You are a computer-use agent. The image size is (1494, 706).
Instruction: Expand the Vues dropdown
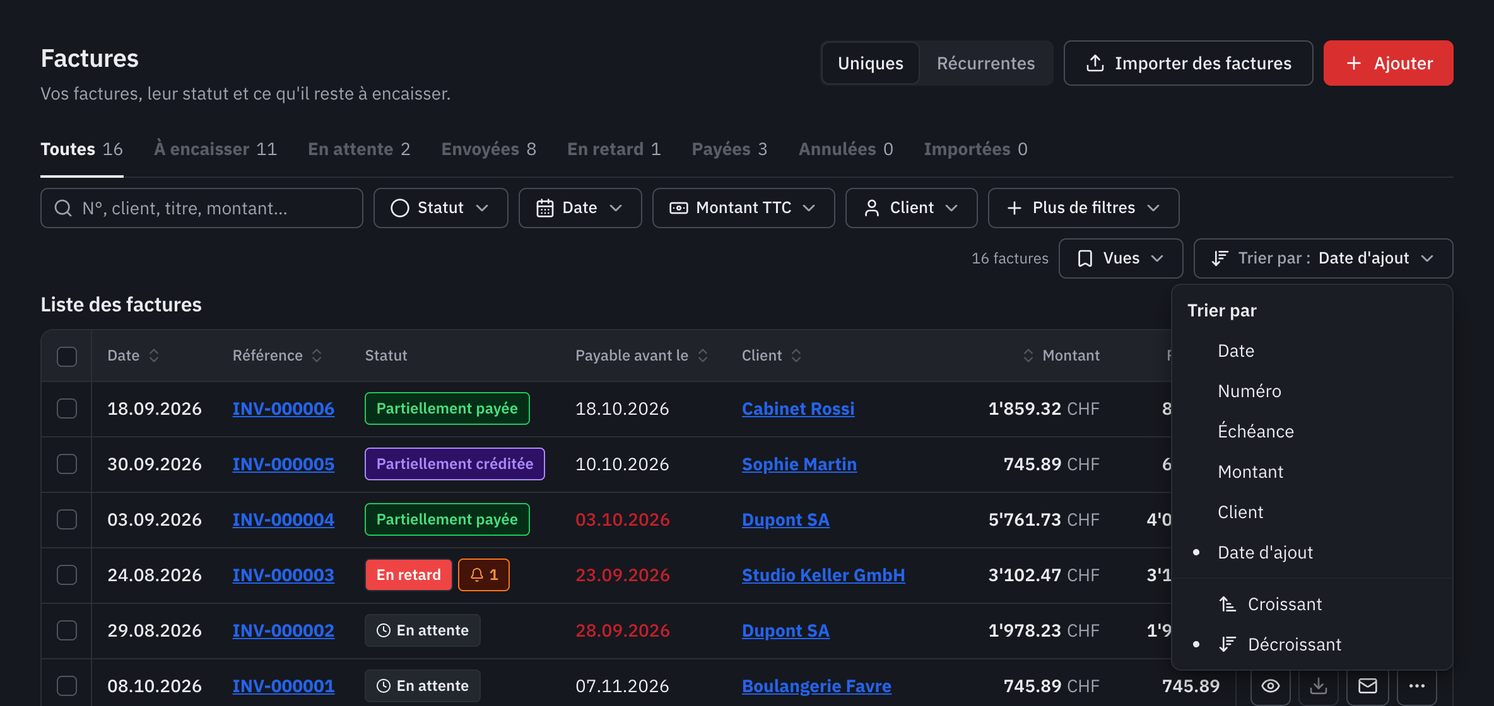(1120, 258)
